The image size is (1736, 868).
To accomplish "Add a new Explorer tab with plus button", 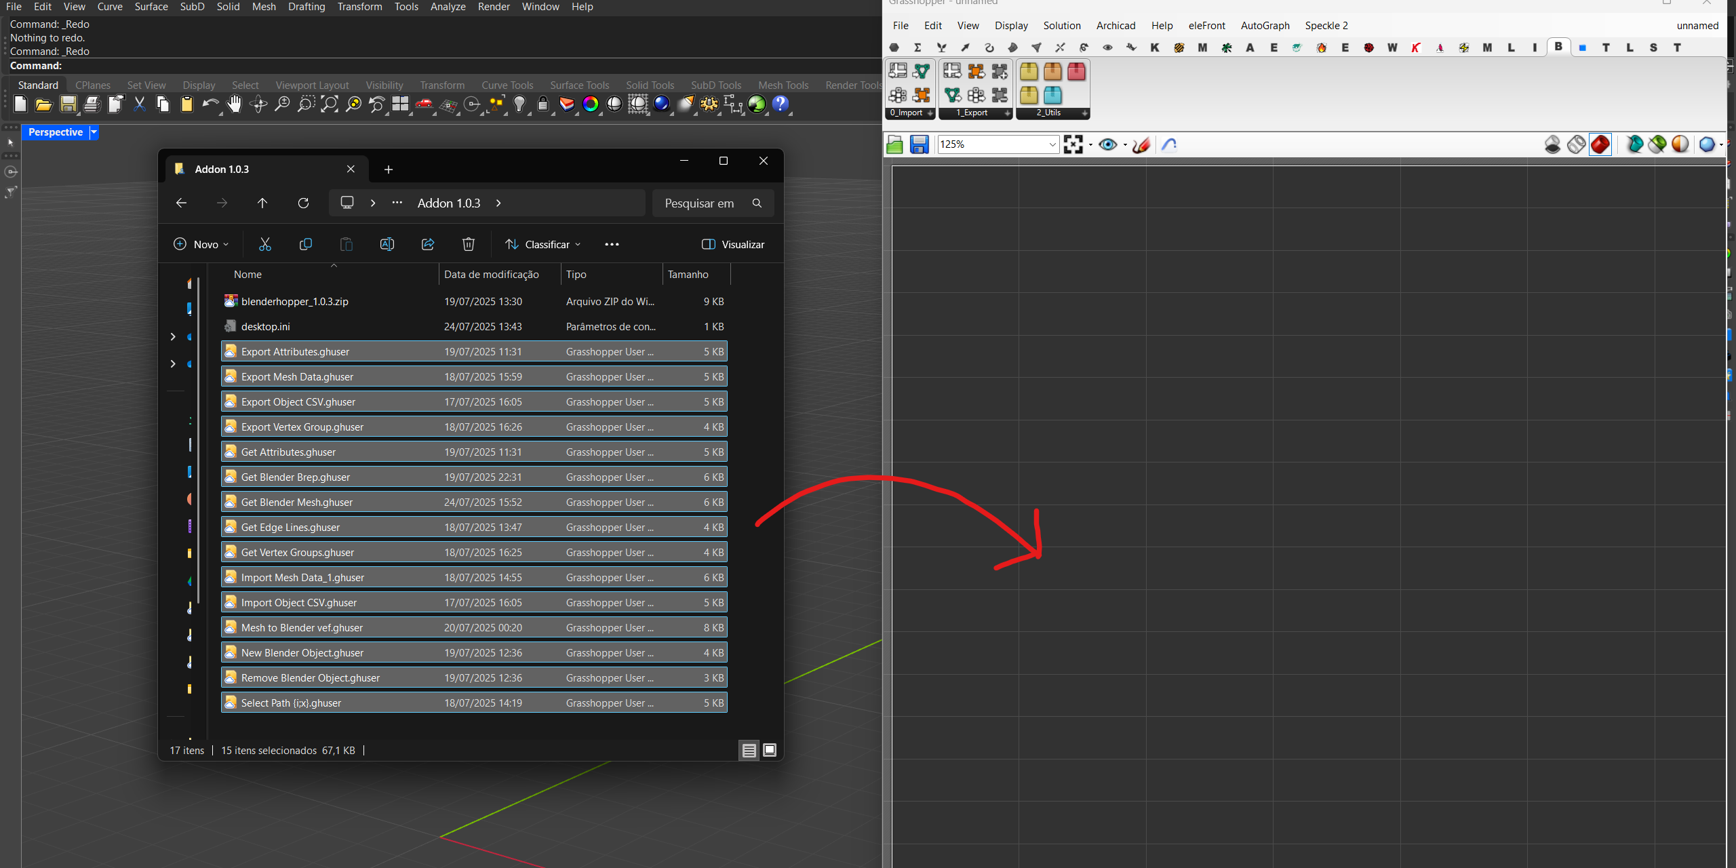I will point(389,170).
